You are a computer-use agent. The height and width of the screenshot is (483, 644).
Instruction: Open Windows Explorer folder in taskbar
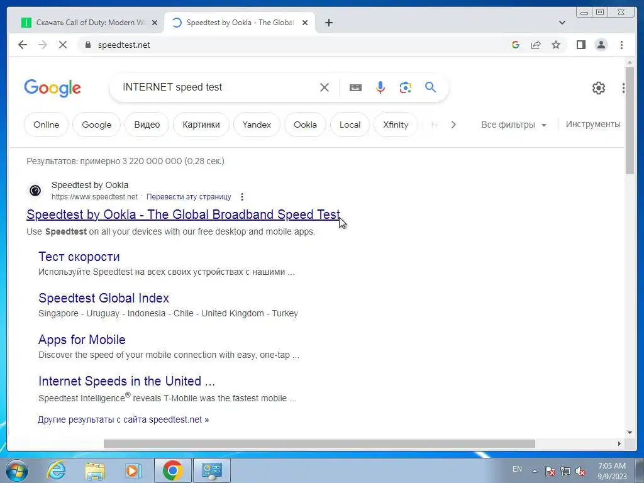pyautogui.click(x=95, y=470)
